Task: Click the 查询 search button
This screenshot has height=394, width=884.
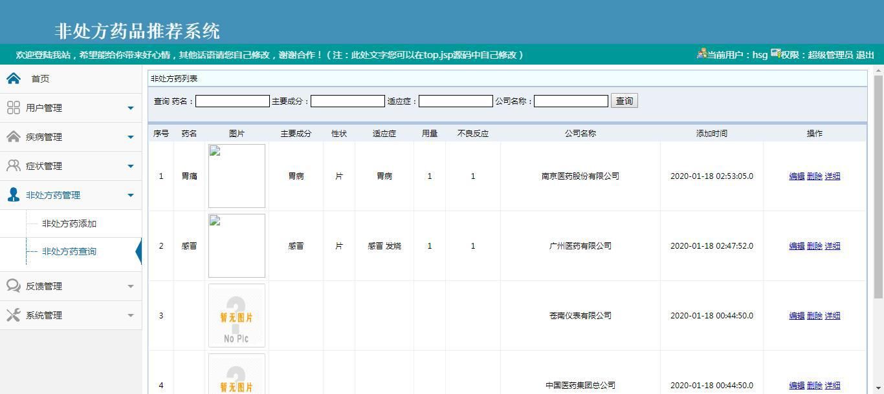Action: tap(624, 101)
